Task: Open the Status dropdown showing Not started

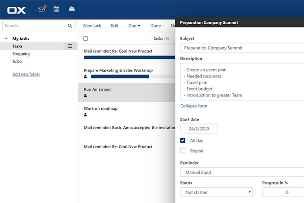Action: [x=217, y=192]
